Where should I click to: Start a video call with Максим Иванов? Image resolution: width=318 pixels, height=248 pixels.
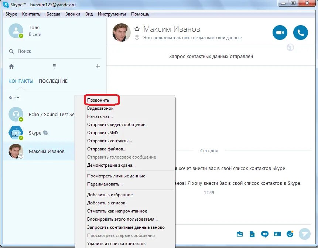[280, 33]
